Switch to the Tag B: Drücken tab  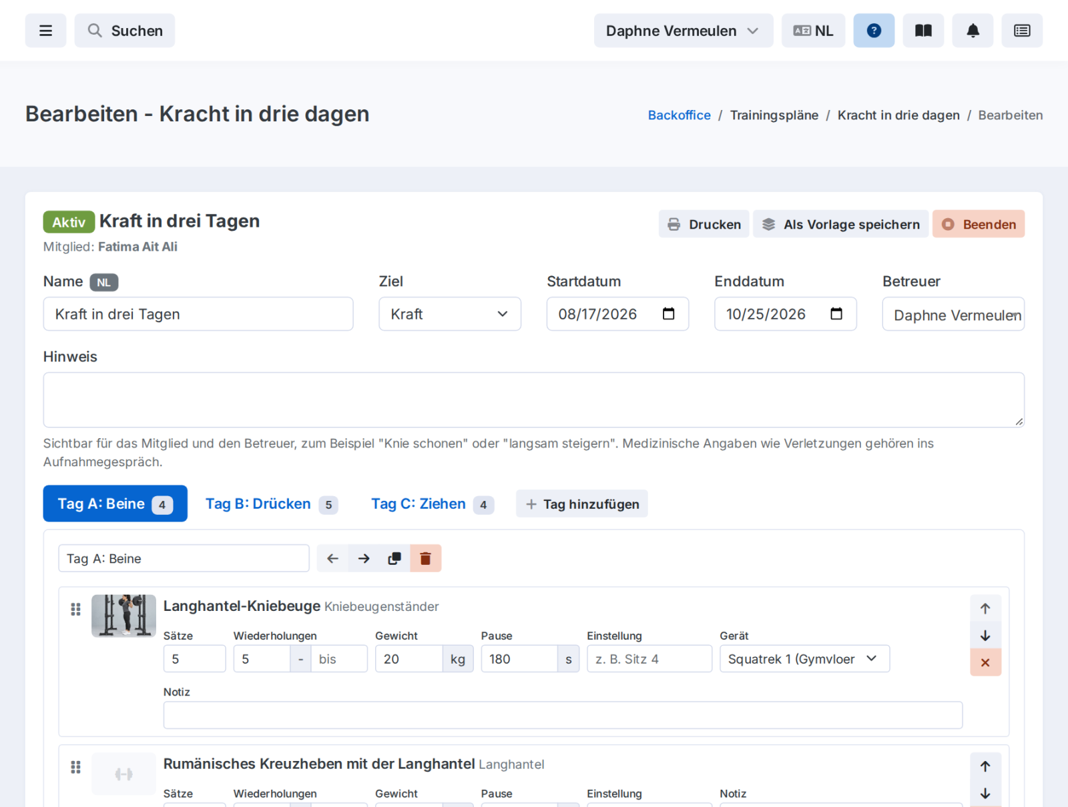pos(271,504)
